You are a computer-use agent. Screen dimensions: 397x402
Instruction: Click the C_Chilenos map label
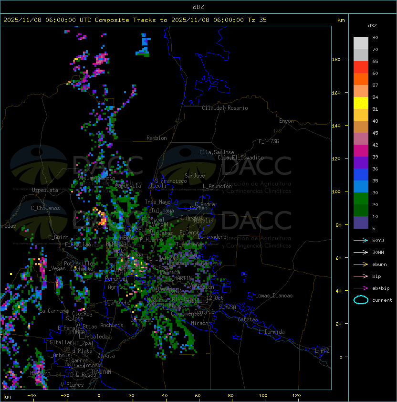pyautogui.click(x=45, y=208)
